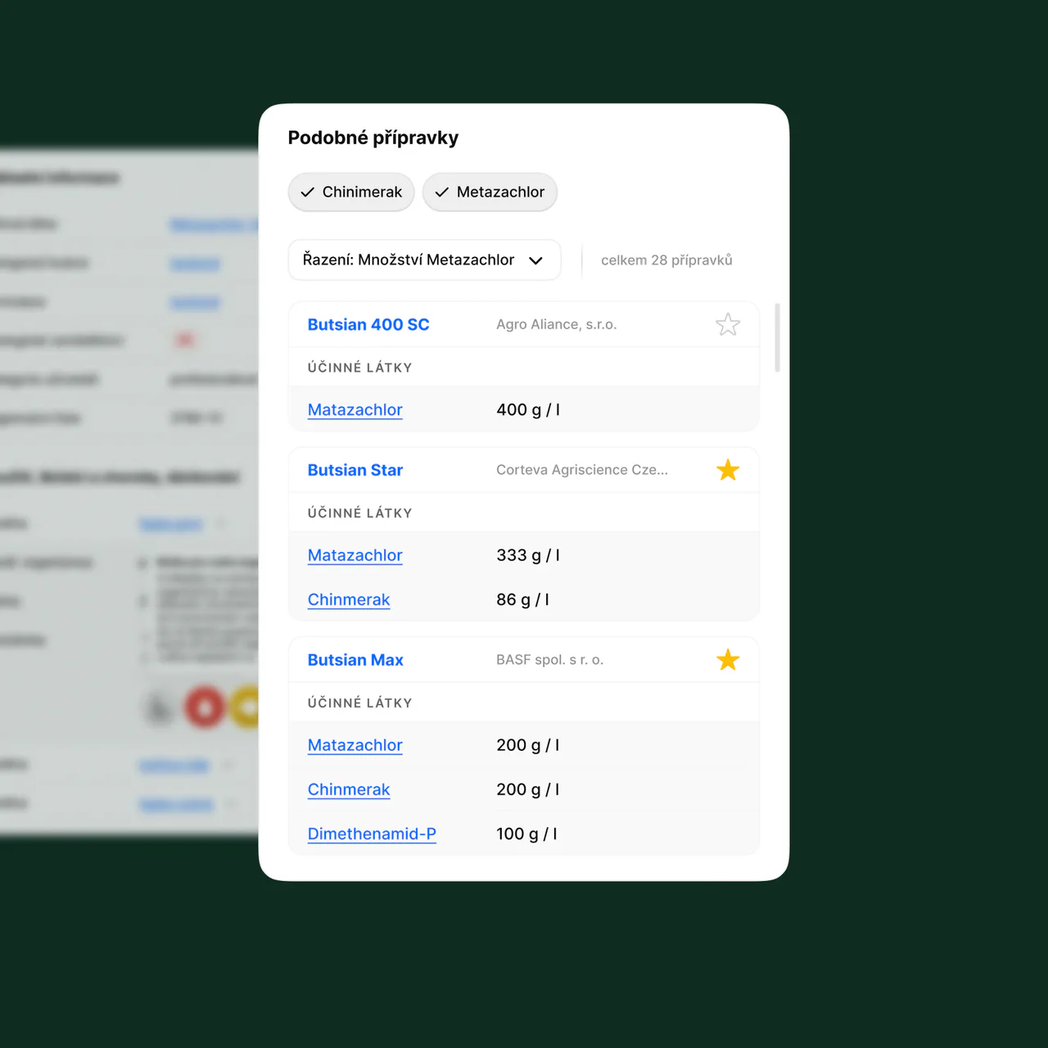This screenshot has height=1048, width=1048.
Task: Remove Butsian Max star favorite
Action: (728, 660)
